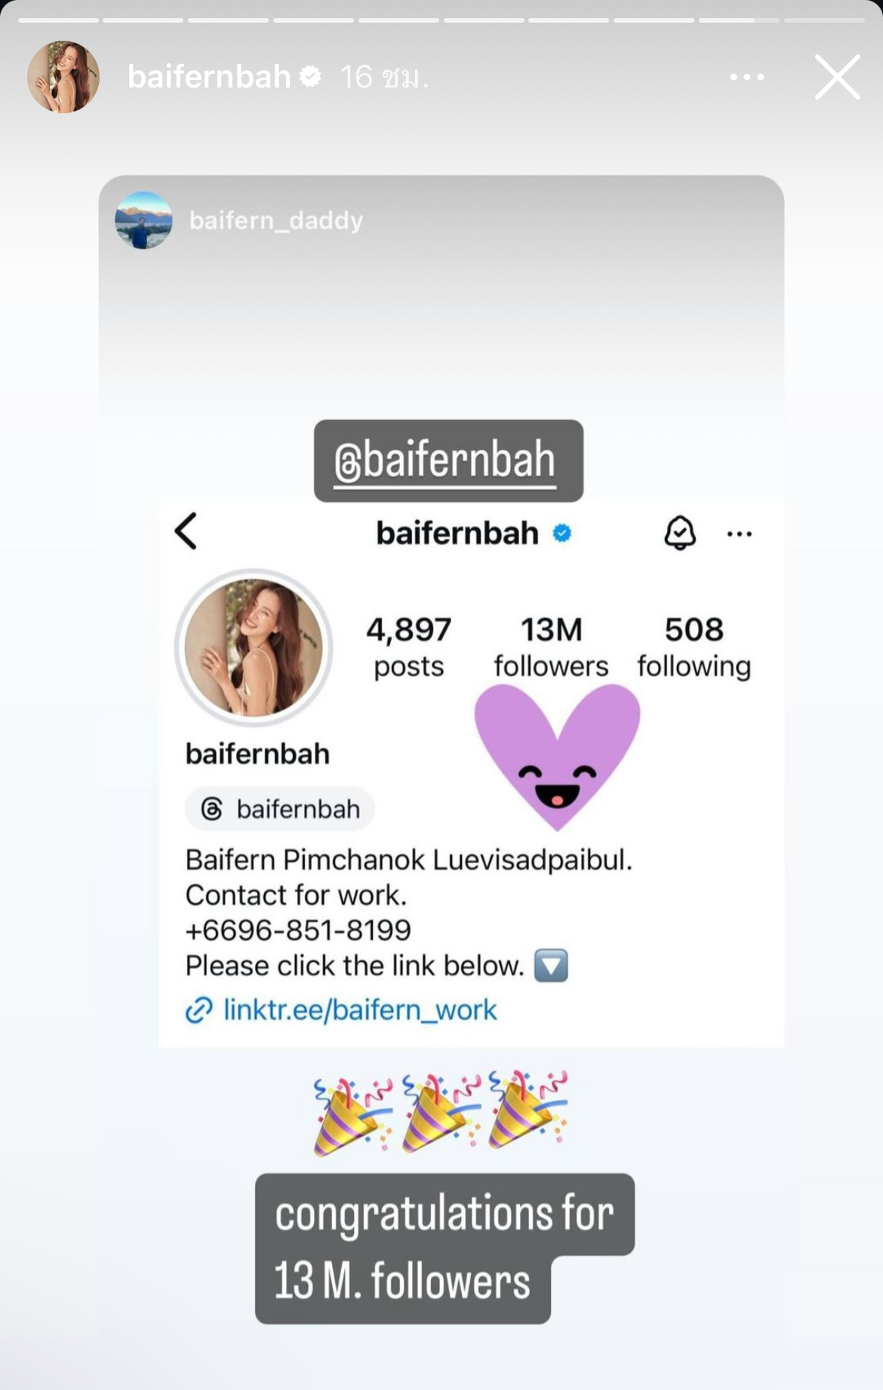
Task: Open the three-dot story options menu
Action: tap(747, 77)
